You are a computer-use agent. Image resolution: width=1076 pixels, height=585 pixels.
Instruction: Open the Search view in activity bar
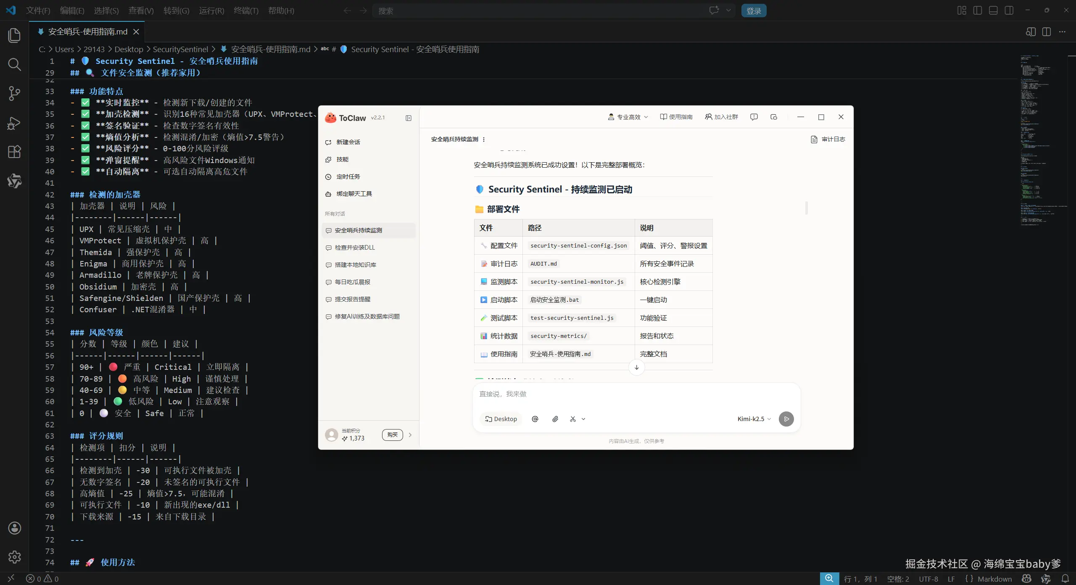[14, 64]
